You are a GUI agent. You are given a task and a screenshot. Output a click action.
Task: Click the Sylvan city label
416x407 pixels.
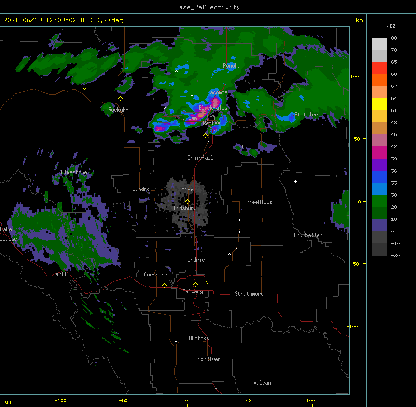pyautogui.click(x=188, y=118)
